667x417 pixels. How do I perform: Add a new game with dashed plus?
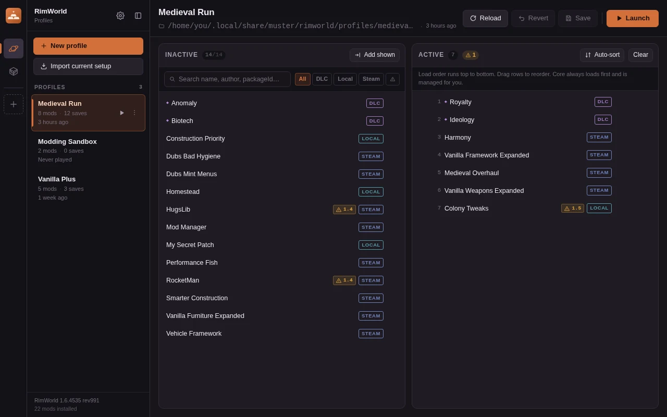pyautogui.click(x=14, y=104)
